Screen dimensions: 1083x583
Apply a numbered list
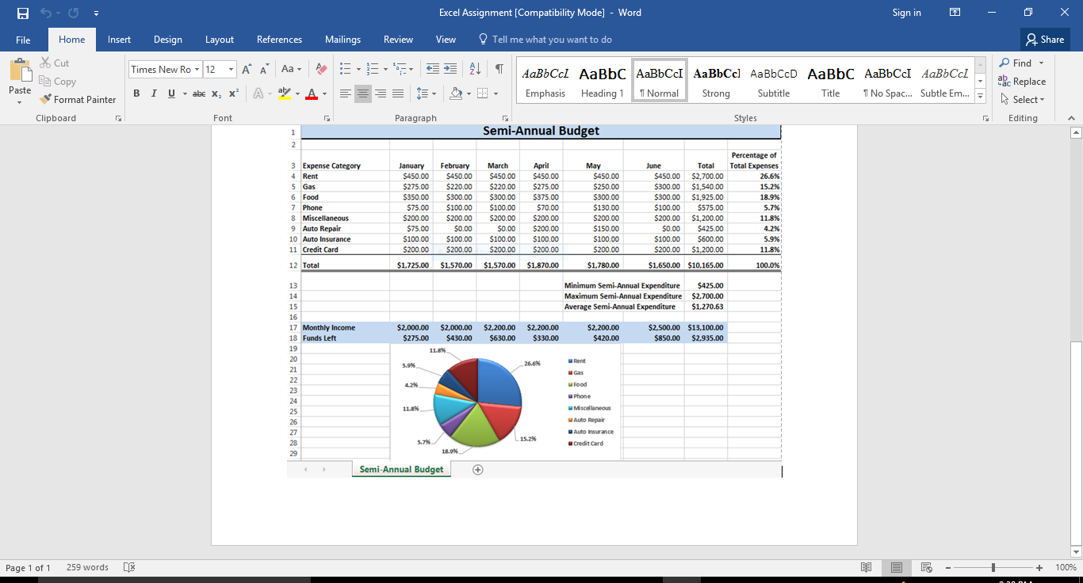pos(373,69)
